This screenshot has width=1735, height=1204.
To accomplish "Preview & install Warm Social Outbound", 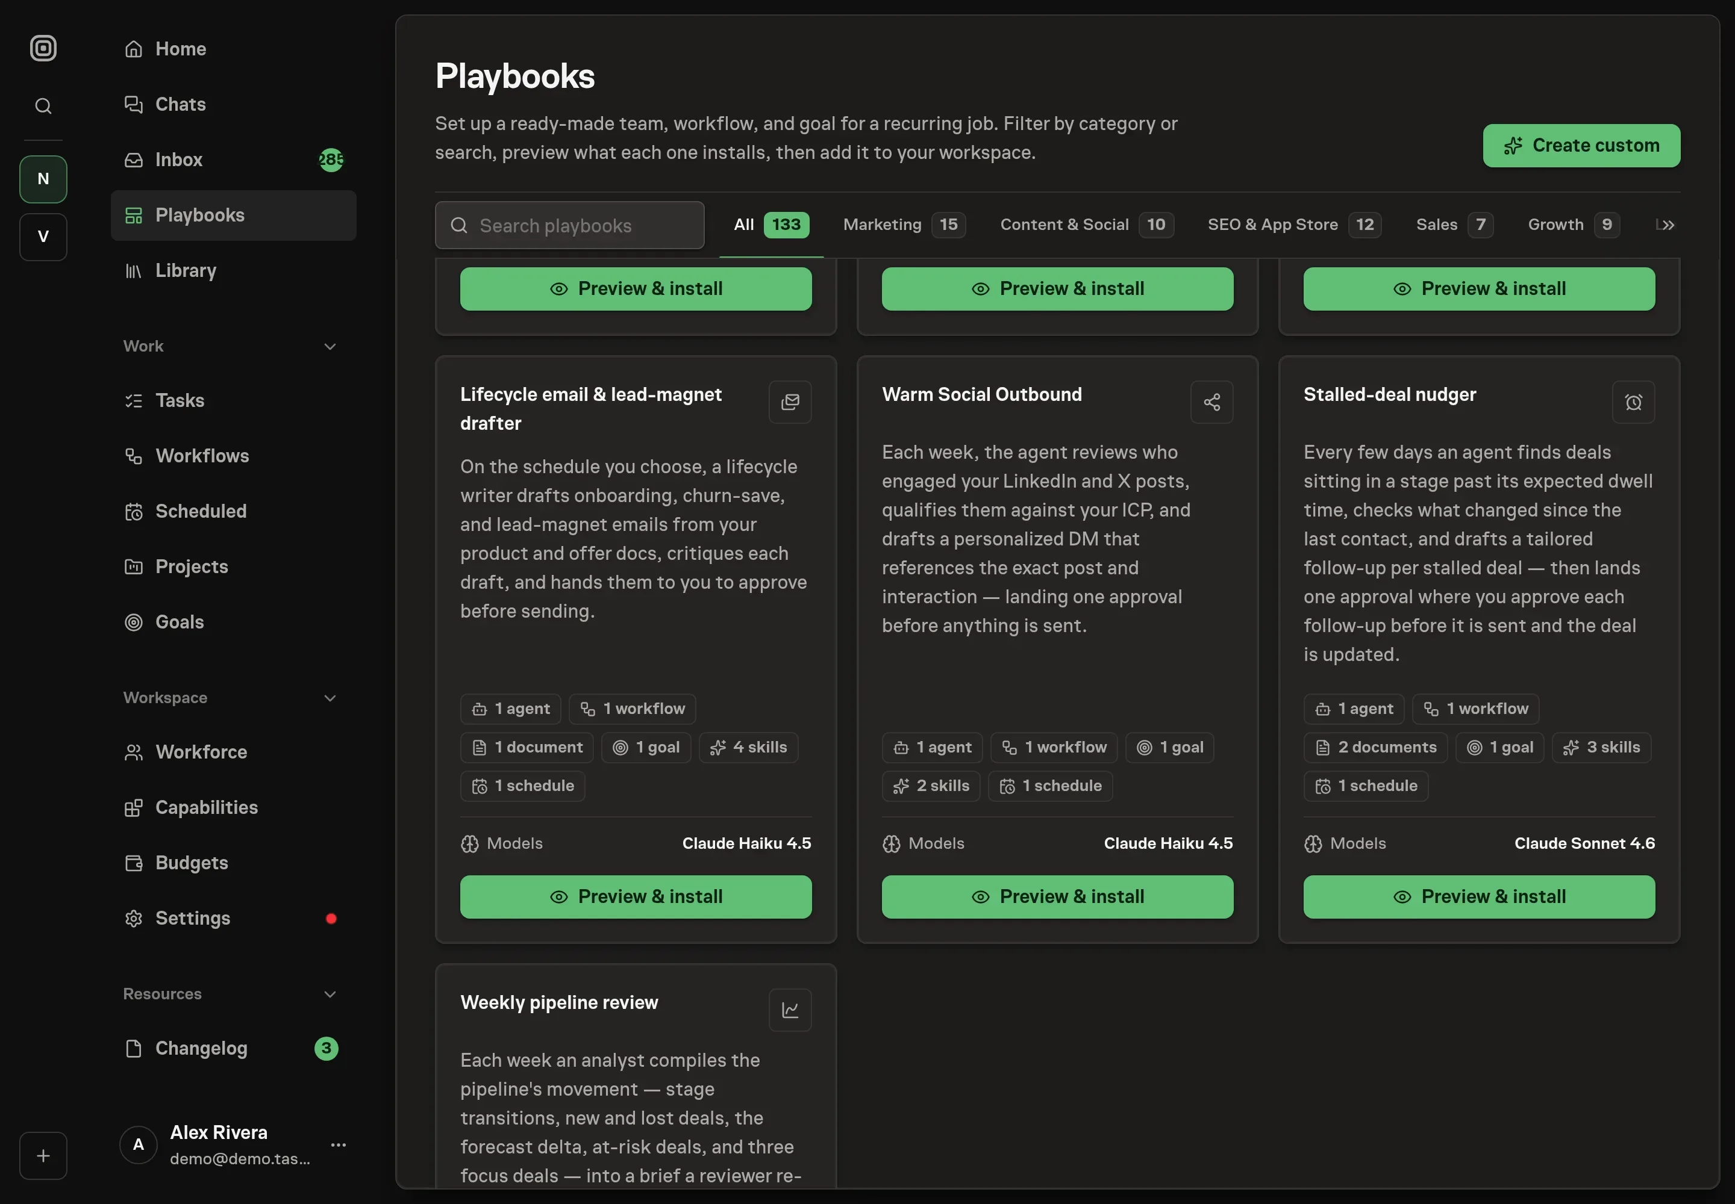I will 1057,897.
